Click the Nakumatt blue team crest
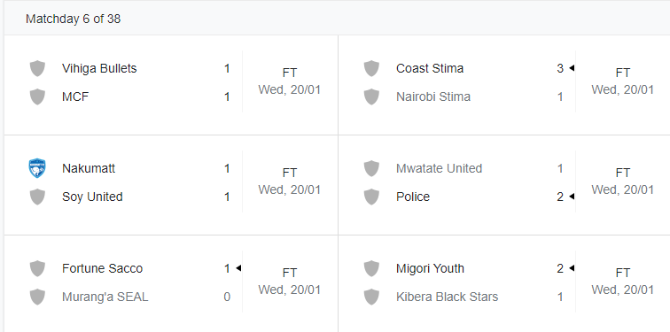The width and height of the screenshot is (670, 332). coord(37,168)
